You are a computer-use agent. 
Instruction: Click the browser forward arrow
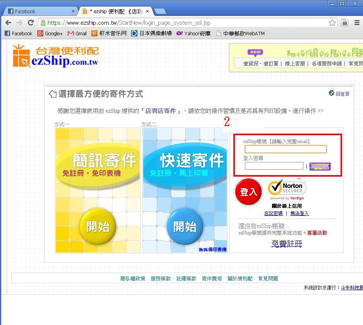(19, 23)
